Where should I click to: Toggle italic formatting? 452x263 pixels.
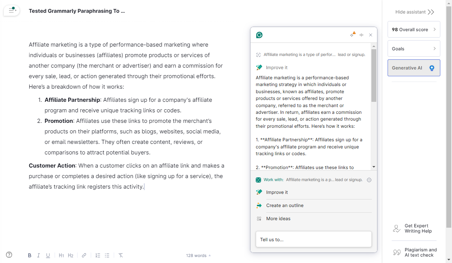click(x=38, y=255)
